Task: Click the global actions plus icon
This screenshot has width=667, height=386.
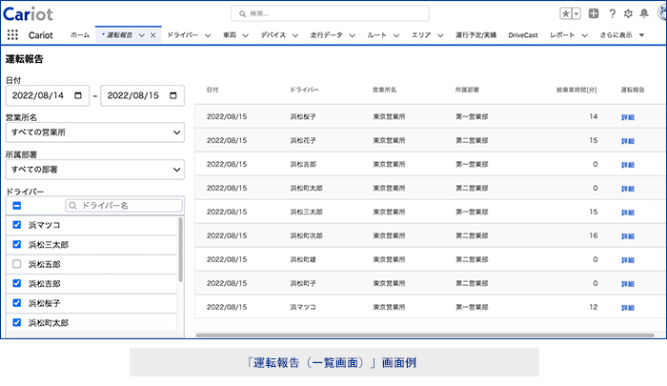Action: [x=594, y=13]
